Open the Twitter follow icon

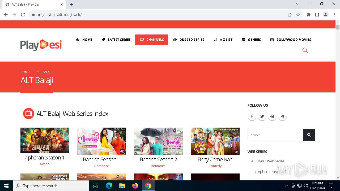click(262, 116)
